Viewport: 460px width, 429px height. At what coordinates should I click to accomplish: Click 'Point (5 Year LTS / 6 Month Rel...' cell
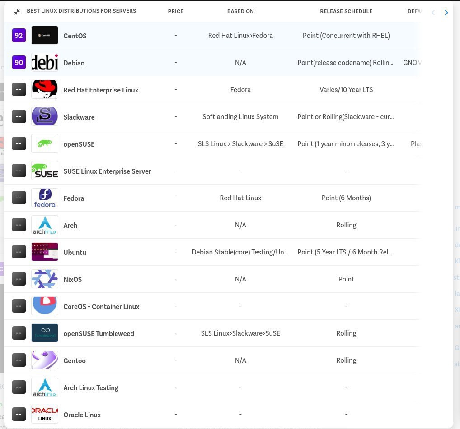click(345, 252)
